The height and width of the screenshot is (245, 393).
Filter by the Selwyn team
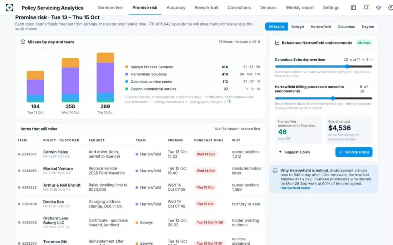pyautogui.click(x=298, y=27)
